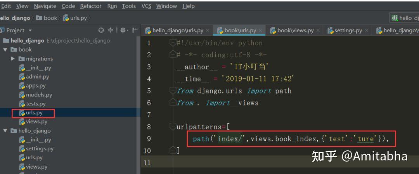Close the book\urls.py tab
The width and height of the screenshot is (419, 174).
pos(261,31)
